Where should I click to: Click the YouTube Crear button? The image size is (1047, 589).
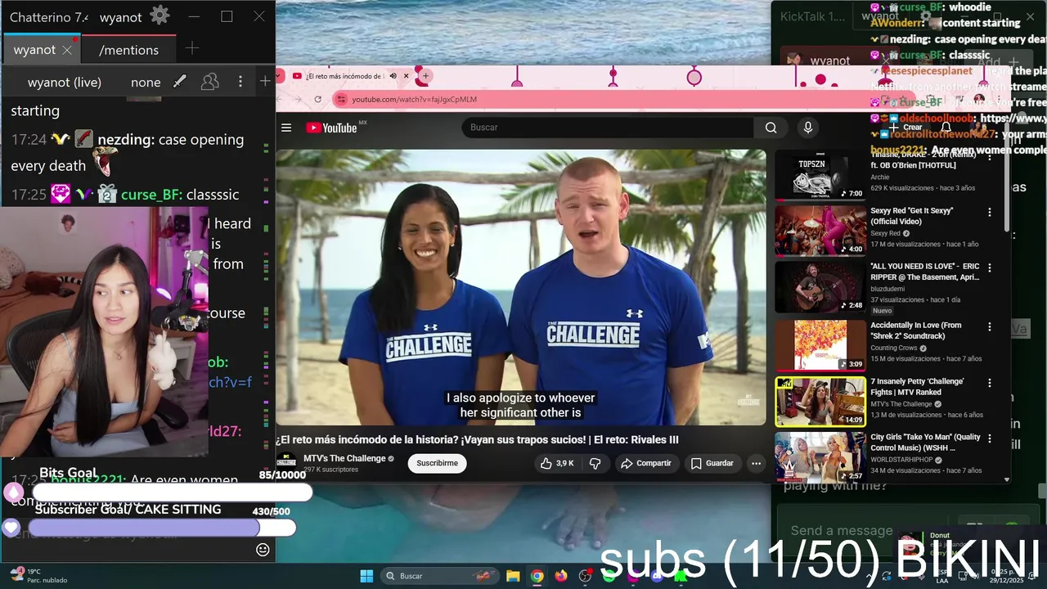[x=906, y=128]
